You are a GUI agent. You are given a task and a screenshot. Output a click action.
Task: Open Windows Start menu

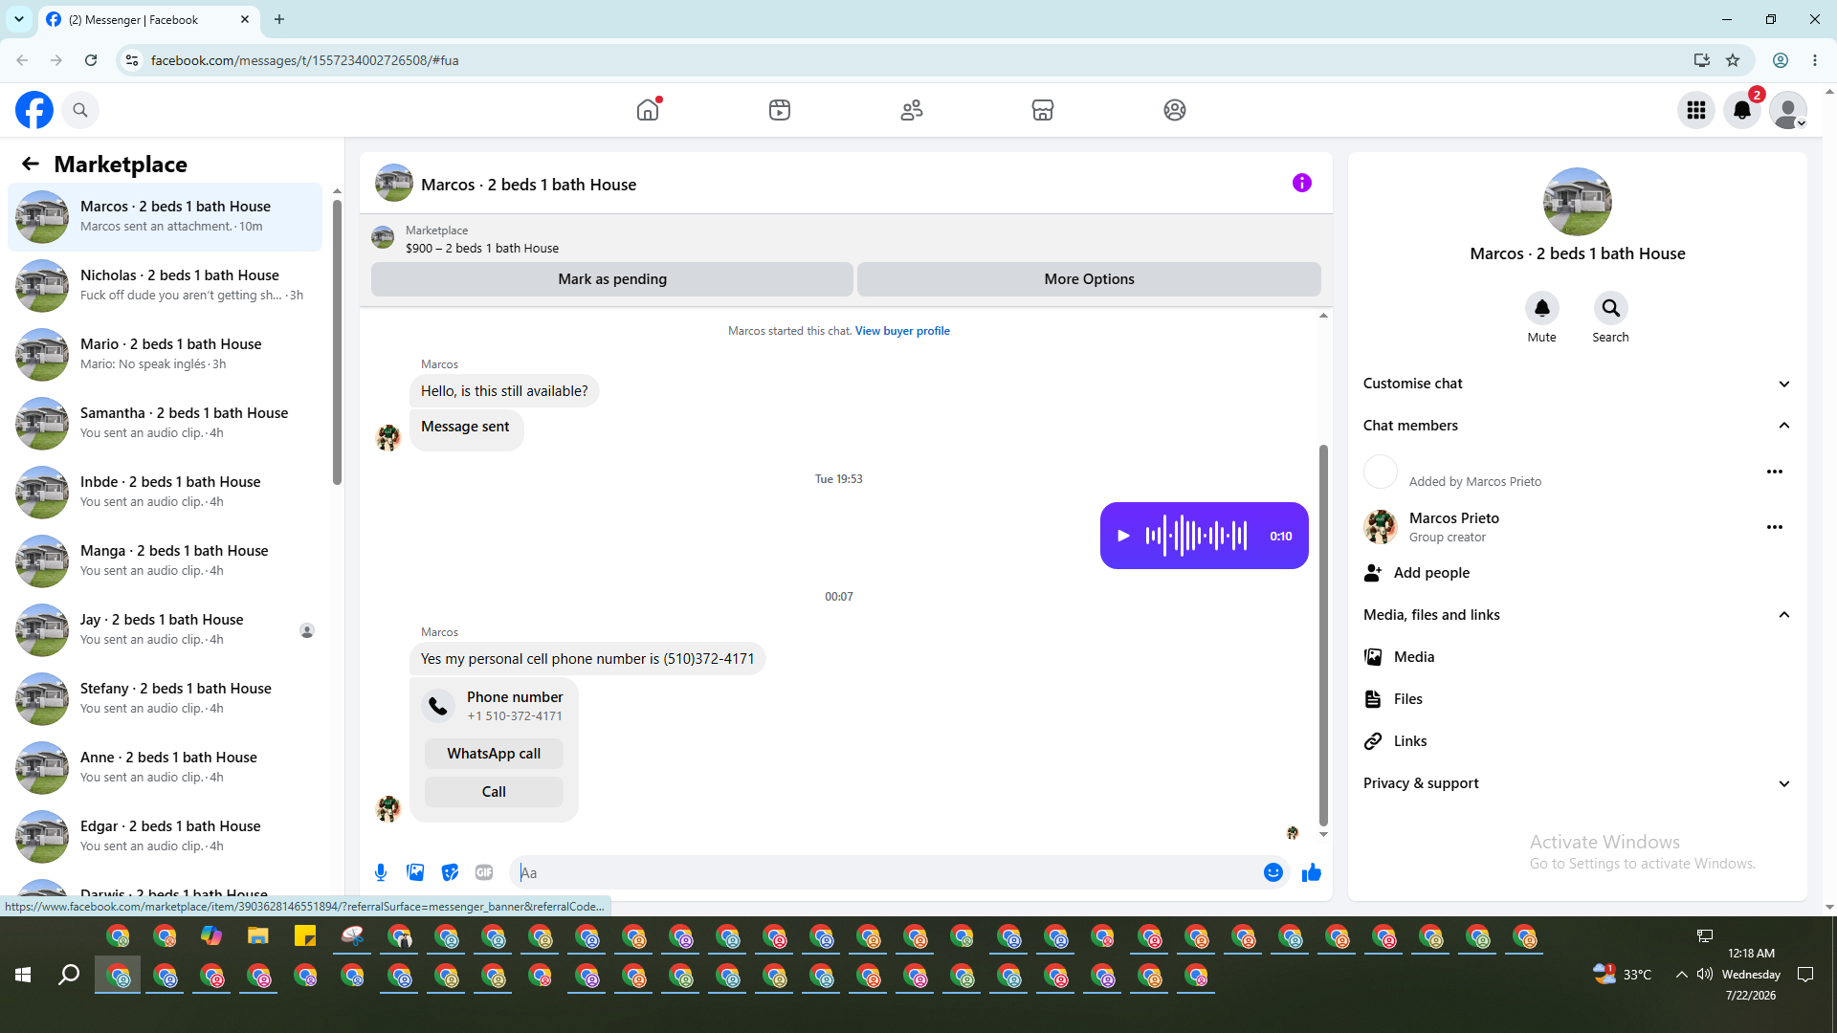click(x=23, y=975)
